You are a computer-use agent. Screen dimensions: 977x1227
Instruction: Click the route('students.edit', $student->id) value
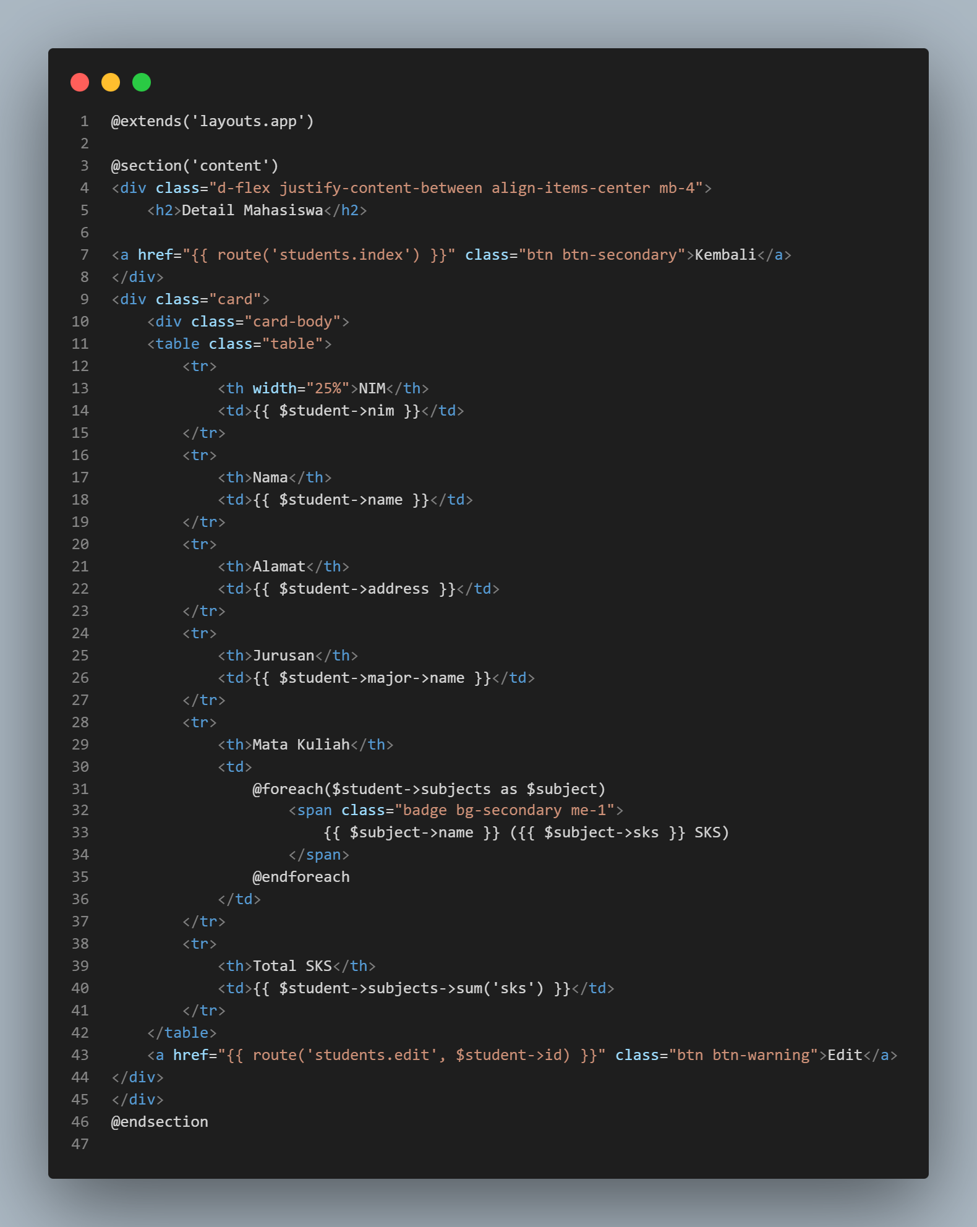(x=412, y=1055)
